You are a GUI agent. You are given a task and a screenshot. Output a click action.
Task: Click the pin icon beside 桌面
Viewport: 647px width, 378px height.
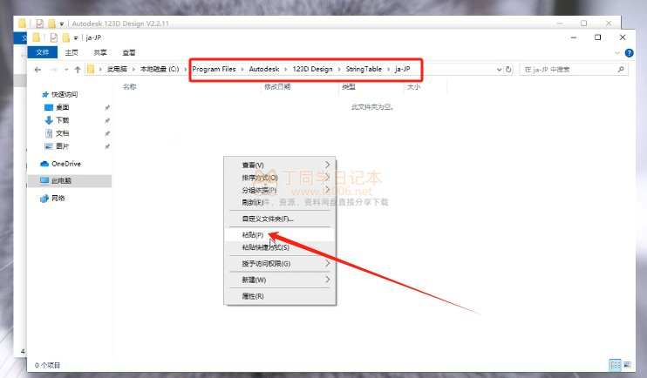tap(107, 108)
